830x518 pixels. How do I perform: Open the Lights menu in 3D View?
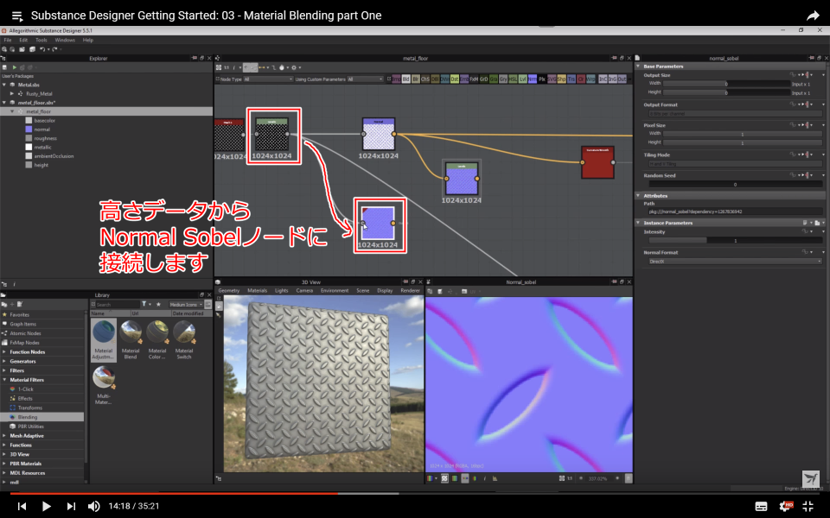point(281,291)
